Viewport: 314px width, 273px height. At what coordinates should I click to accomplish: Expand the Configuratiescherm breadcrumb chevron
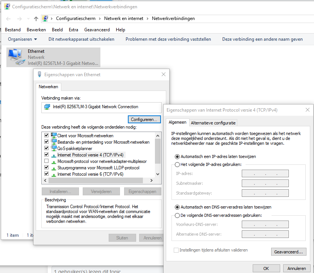coord(100,18)
